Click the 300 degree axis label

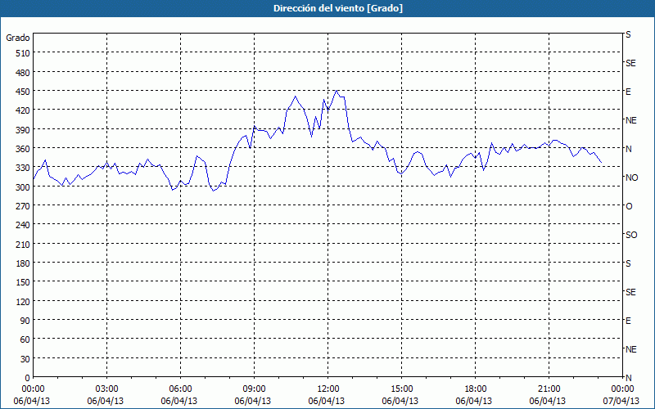[23, 187]
